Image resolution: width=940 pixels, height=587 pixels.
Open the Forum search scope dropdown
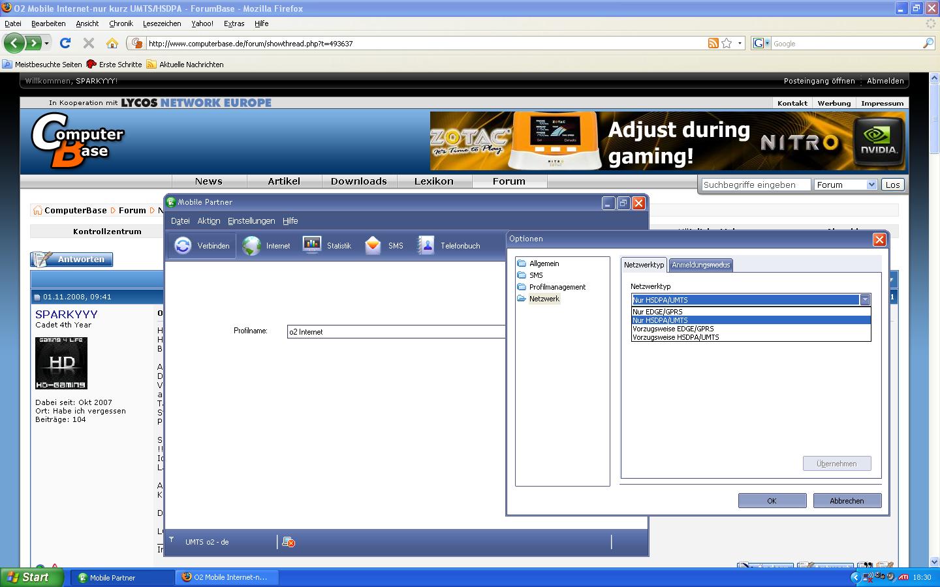[x=845, y=185]
